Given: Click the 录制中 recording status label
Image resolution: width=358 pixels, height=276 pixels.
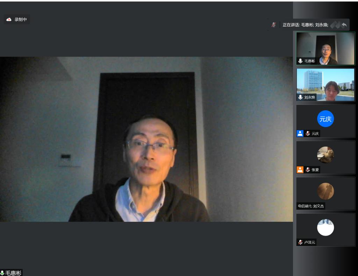Looking at the screenshot, I should (x=20, y=20).
